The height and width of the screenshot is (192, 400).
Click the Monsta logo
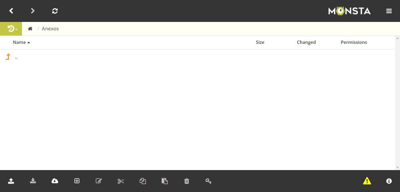(x=349, y=11)
